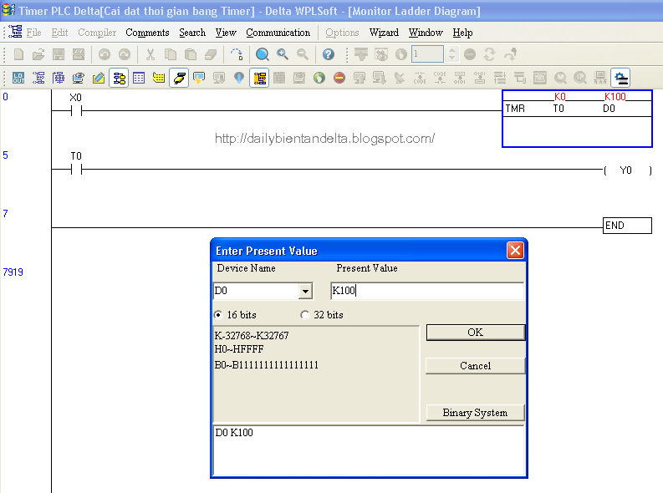Open the Help menu
663x493 pixels.
coord(462,33)
